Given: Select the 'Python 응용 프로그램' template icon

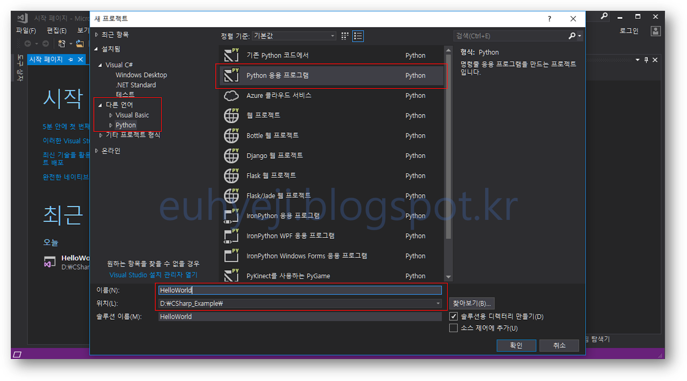Looking at the screenshot, I should coord(231,75).
